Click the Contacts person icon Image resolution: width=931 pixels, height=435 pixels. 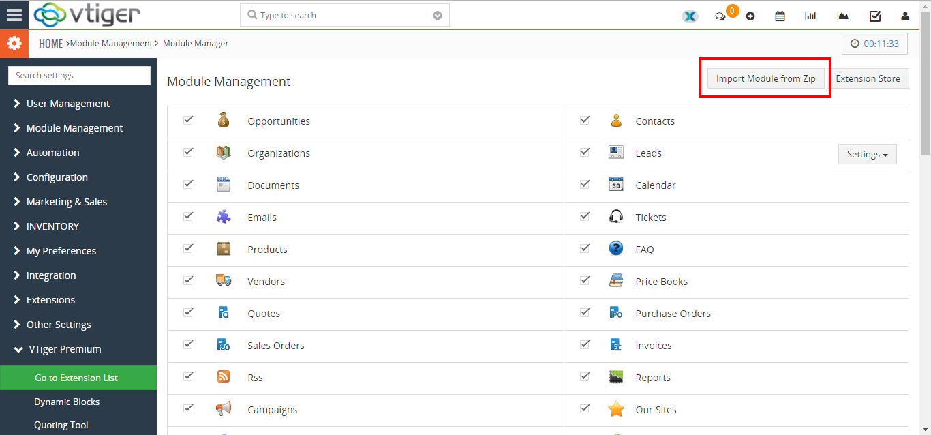[x=616, y=121]
